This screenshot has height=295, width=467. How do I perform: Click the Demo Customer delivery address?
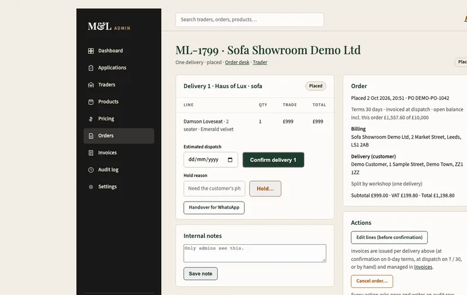pyautogui.click(x=407, y=168)
